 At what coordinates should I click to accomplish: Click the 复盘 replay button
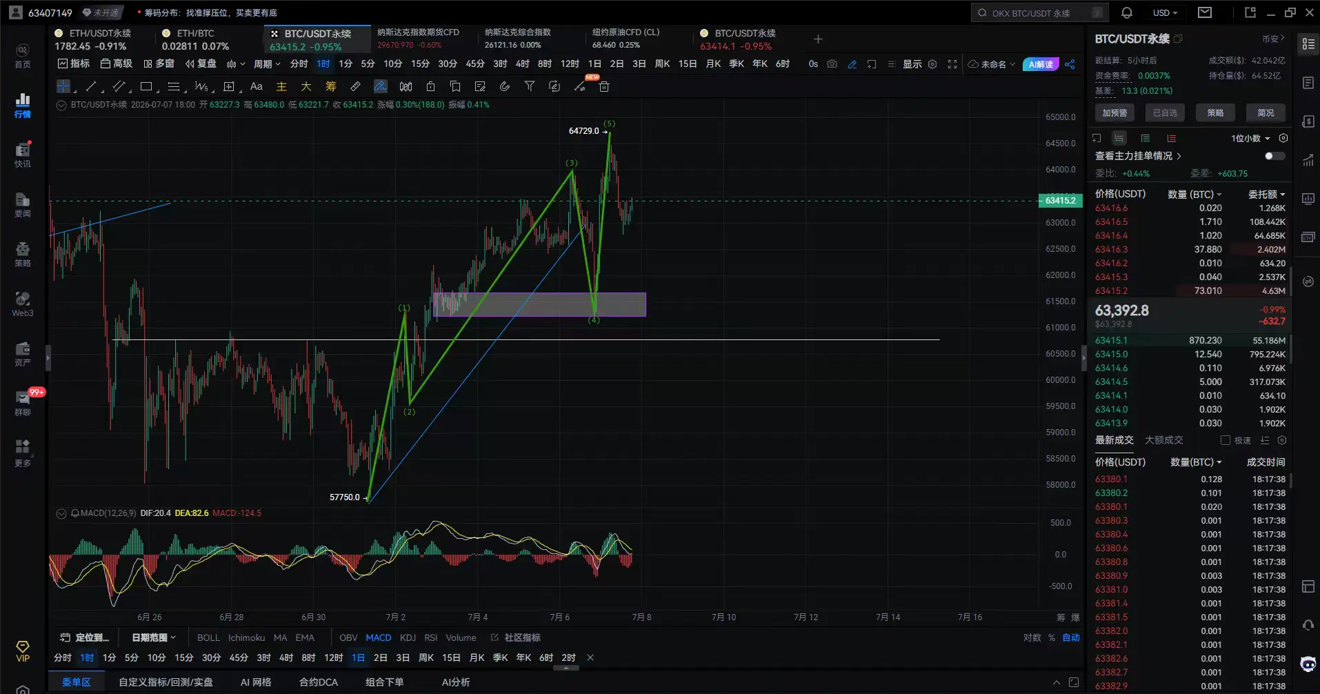[201, 63]
